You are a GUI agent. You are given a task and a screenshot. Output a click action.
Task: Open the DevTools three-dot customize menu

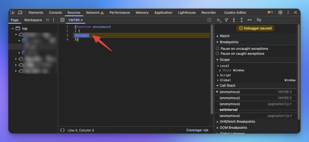point(288,12)
